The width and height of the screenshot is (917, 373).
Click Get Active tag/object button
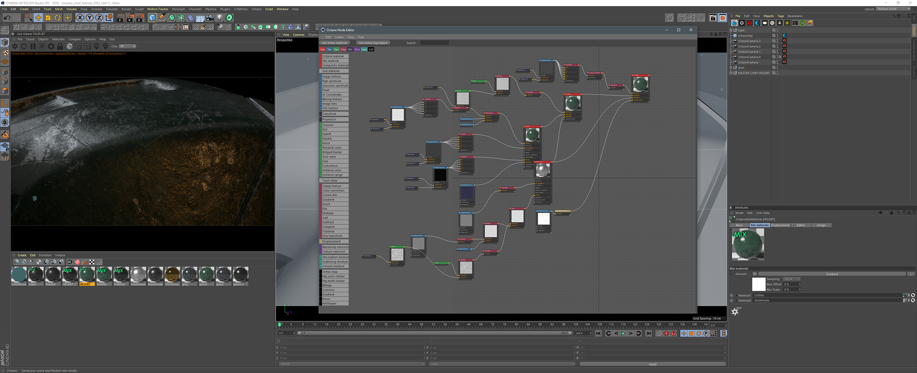tap(373, 43)
